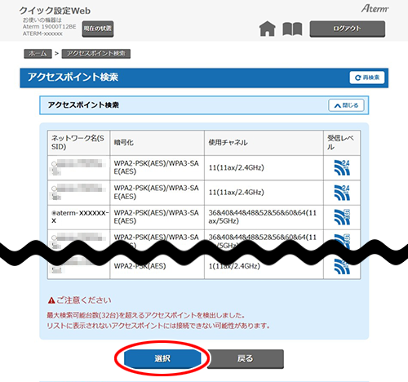Image resolution: width=408 pixels, height=382 pixels.
Task: Open the manual with the book icon
Action: click(x=292, y=29)
